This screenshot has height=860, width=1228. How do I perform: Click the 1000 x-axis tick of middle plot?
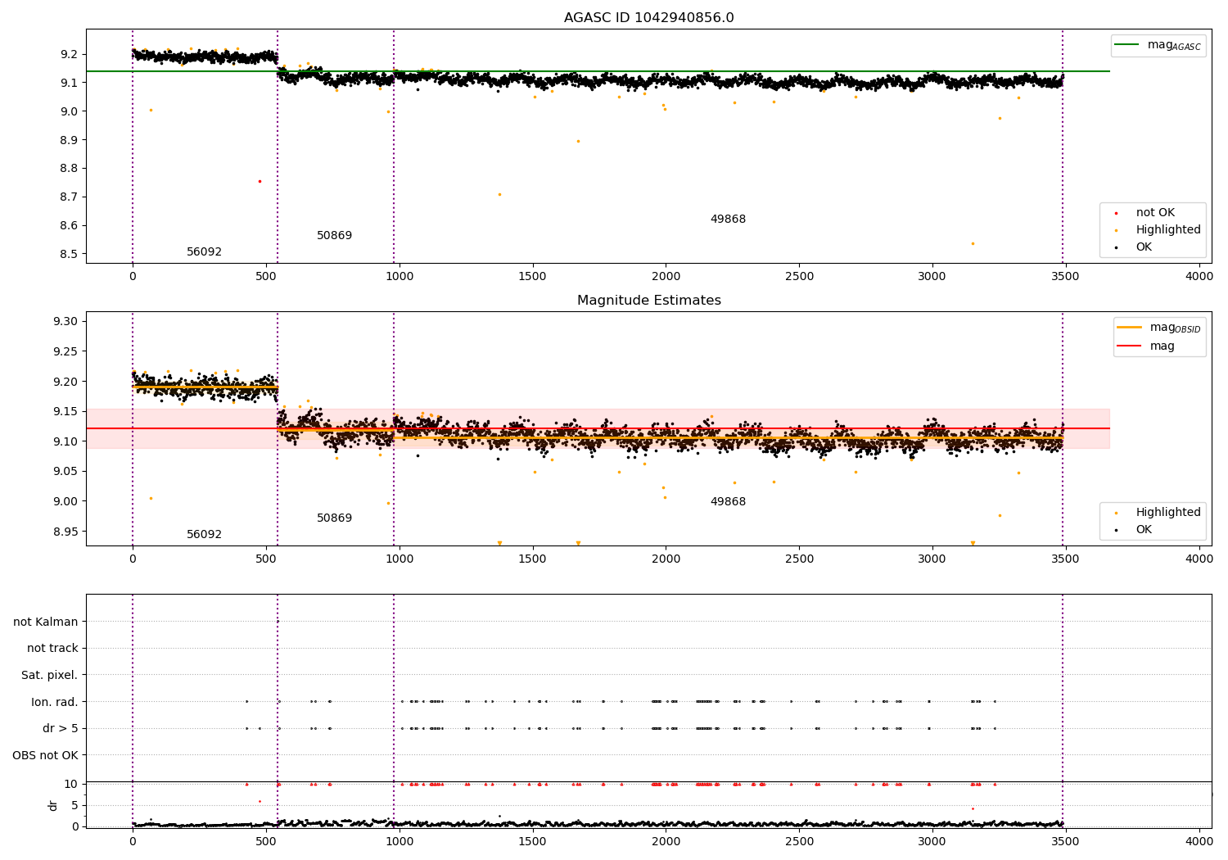400,559
